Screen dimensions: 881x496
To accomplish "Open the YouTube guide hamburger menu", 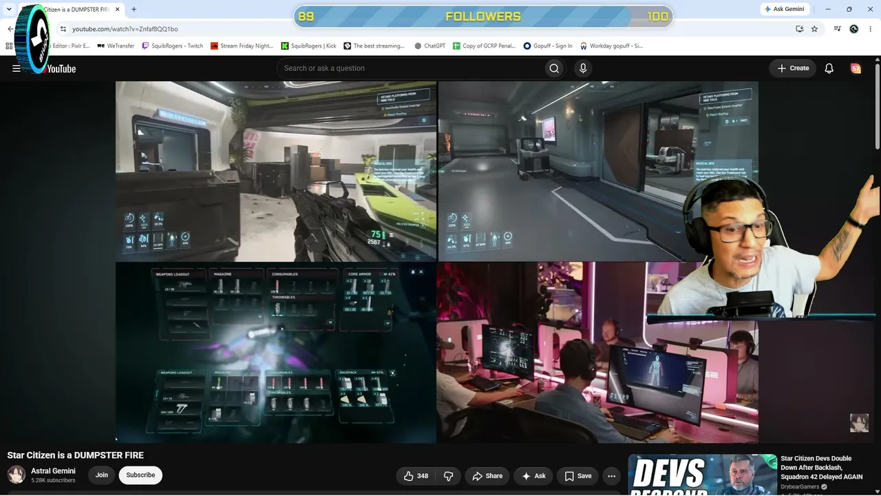I will point(17,68).
